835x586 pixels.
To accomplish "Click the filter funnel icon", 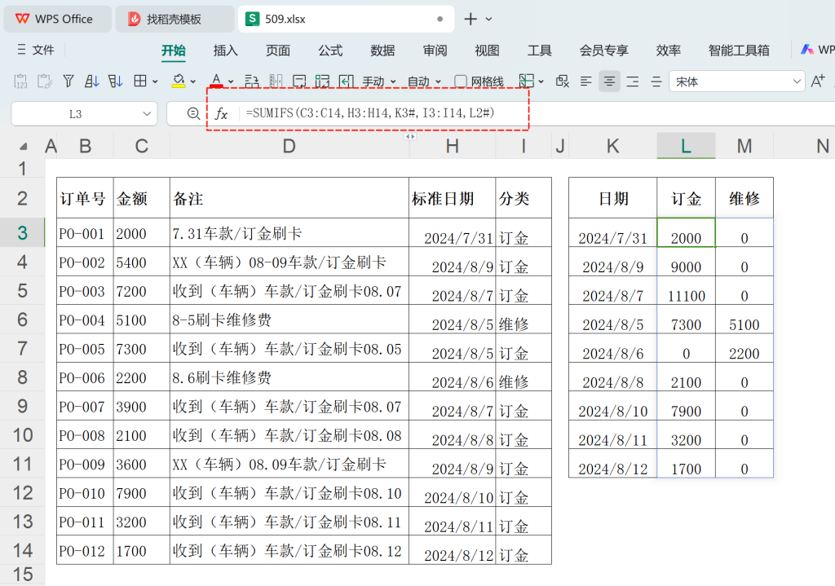I will [x=68, y=82].
